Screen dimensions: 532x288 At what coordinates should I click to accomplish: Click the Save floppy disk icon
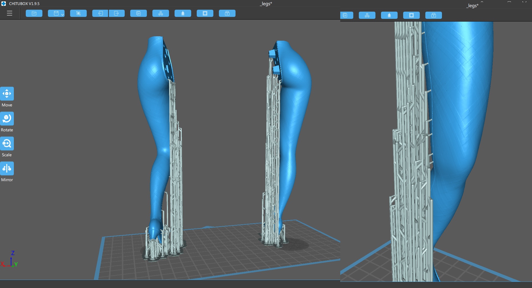pyautogui.click(x=56, y=13)
